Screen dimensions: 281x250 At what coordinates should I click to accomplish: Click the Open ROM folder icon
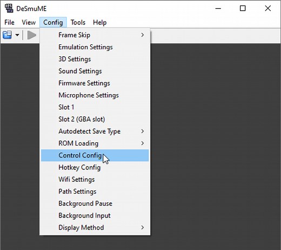[x=7, y=35]
